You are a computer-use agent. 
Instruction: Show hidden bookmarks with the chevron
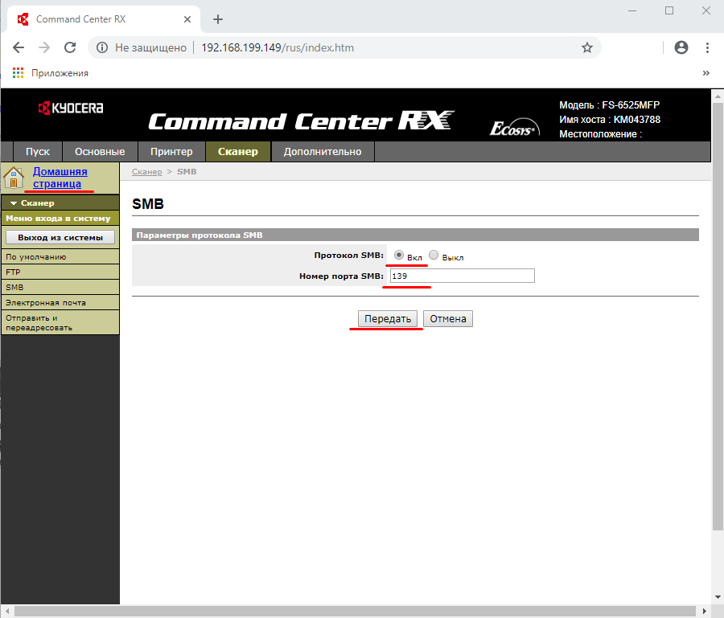pyautogui.click(x=706, y=73)
